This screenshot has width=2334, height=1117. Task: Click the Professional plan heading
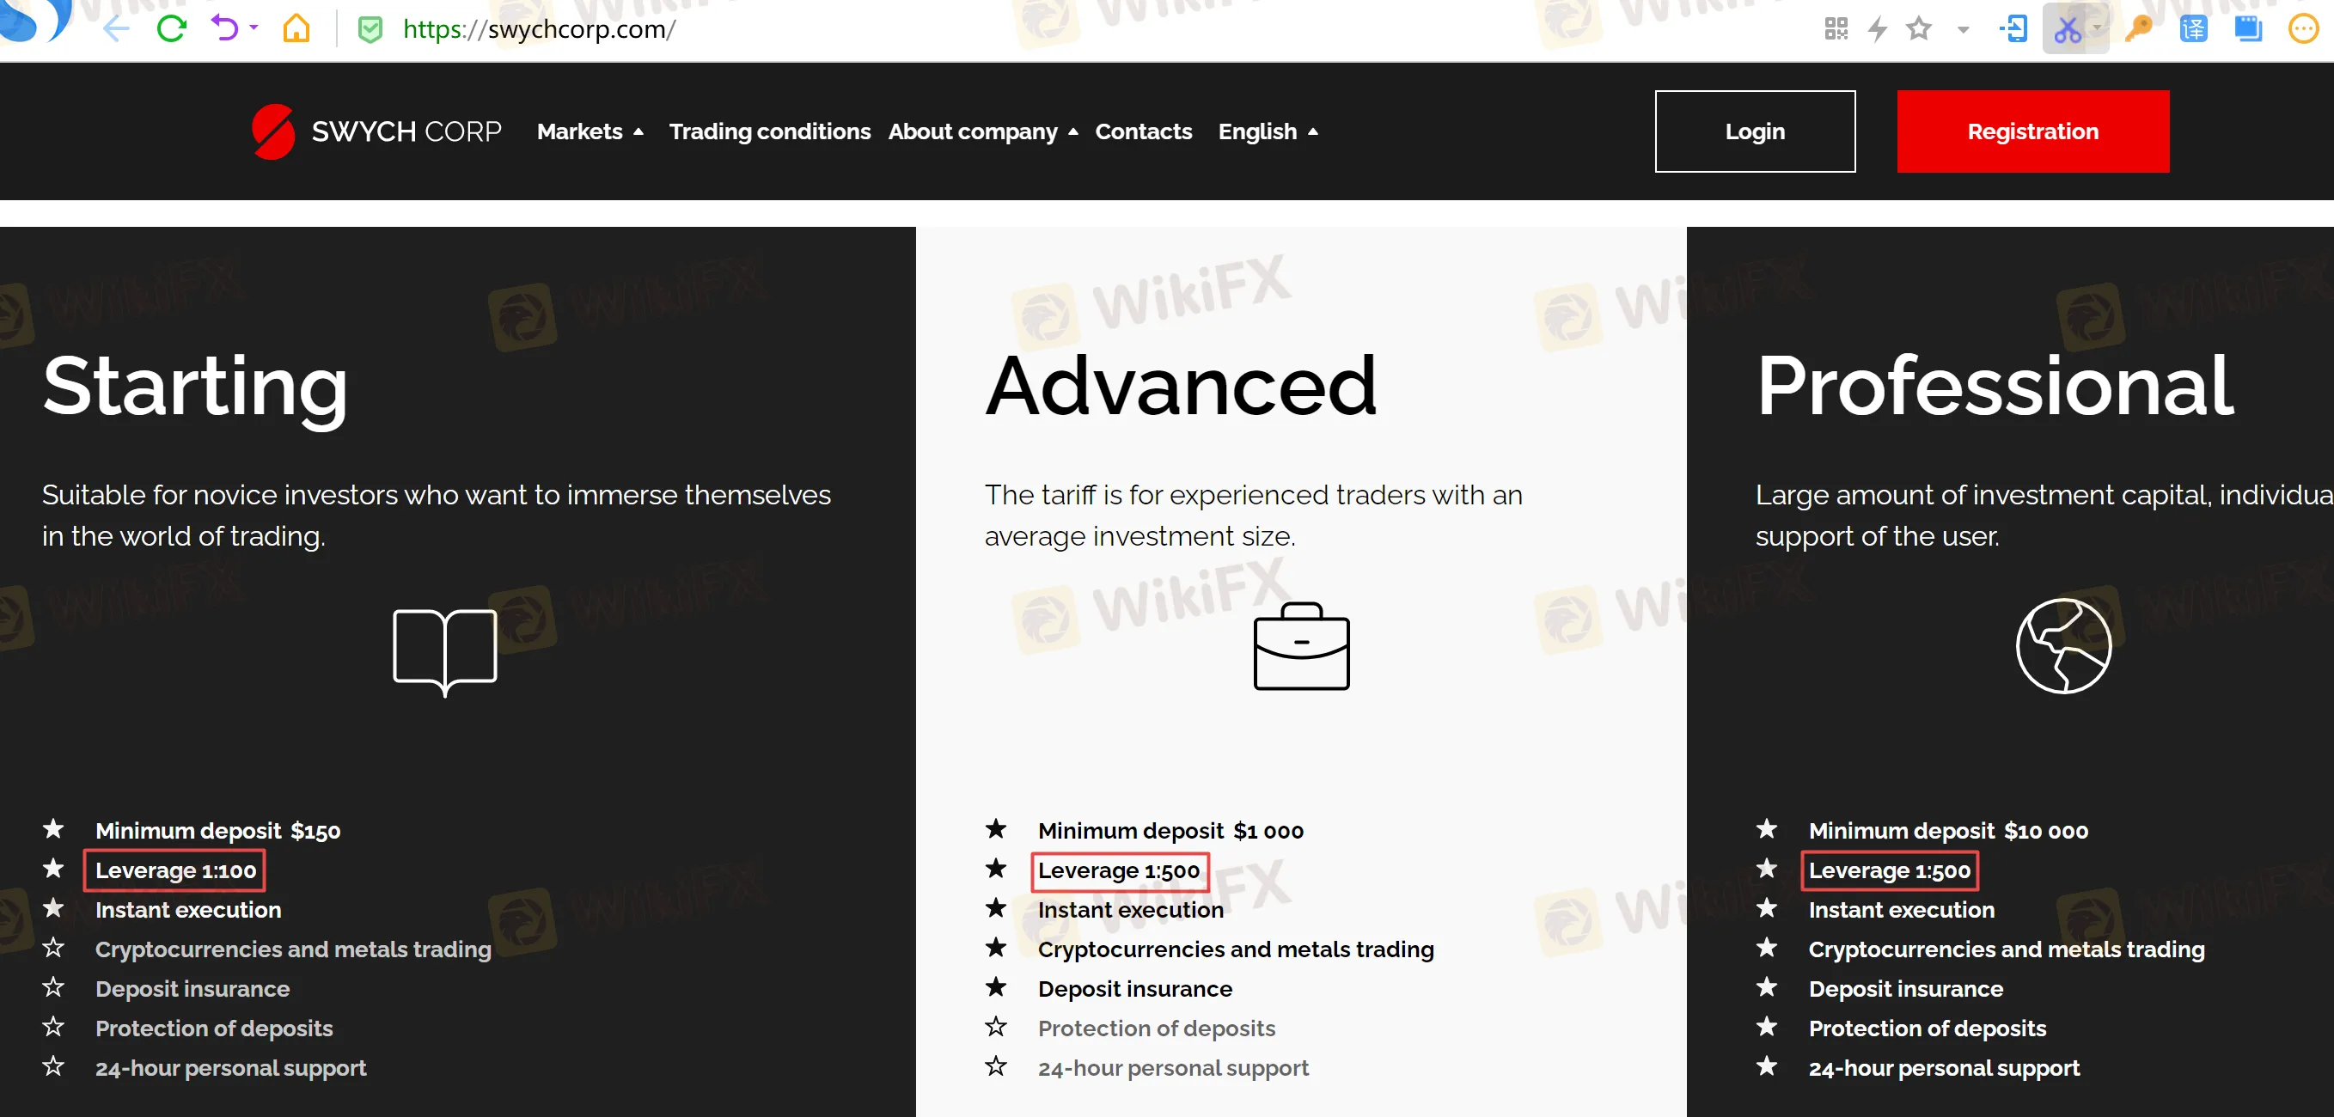tap(1995, 386)
